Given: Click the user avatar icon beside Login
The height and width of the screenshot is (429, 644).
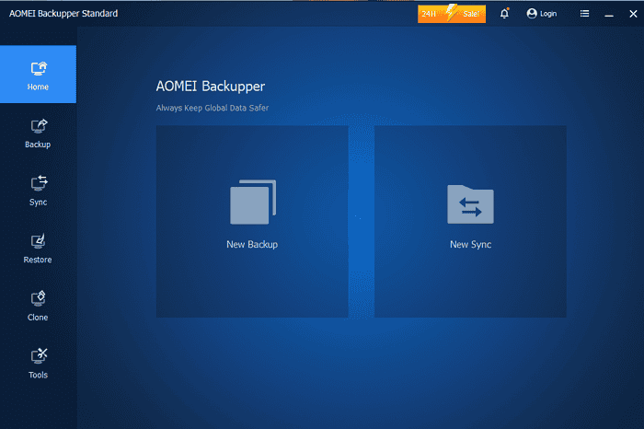Looking at the screenshot, I should 532,14.
